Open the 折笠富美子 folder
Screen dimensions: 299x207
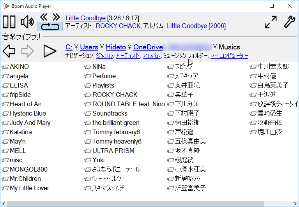[186, 188]
